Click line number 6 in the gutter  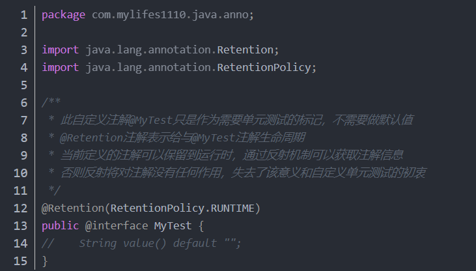tap(24, 103)
